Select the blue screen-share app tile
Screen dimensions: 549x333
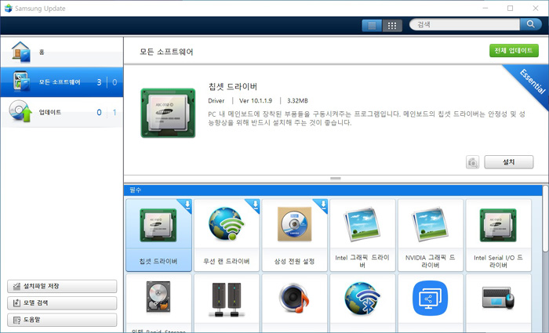(431, 303)
